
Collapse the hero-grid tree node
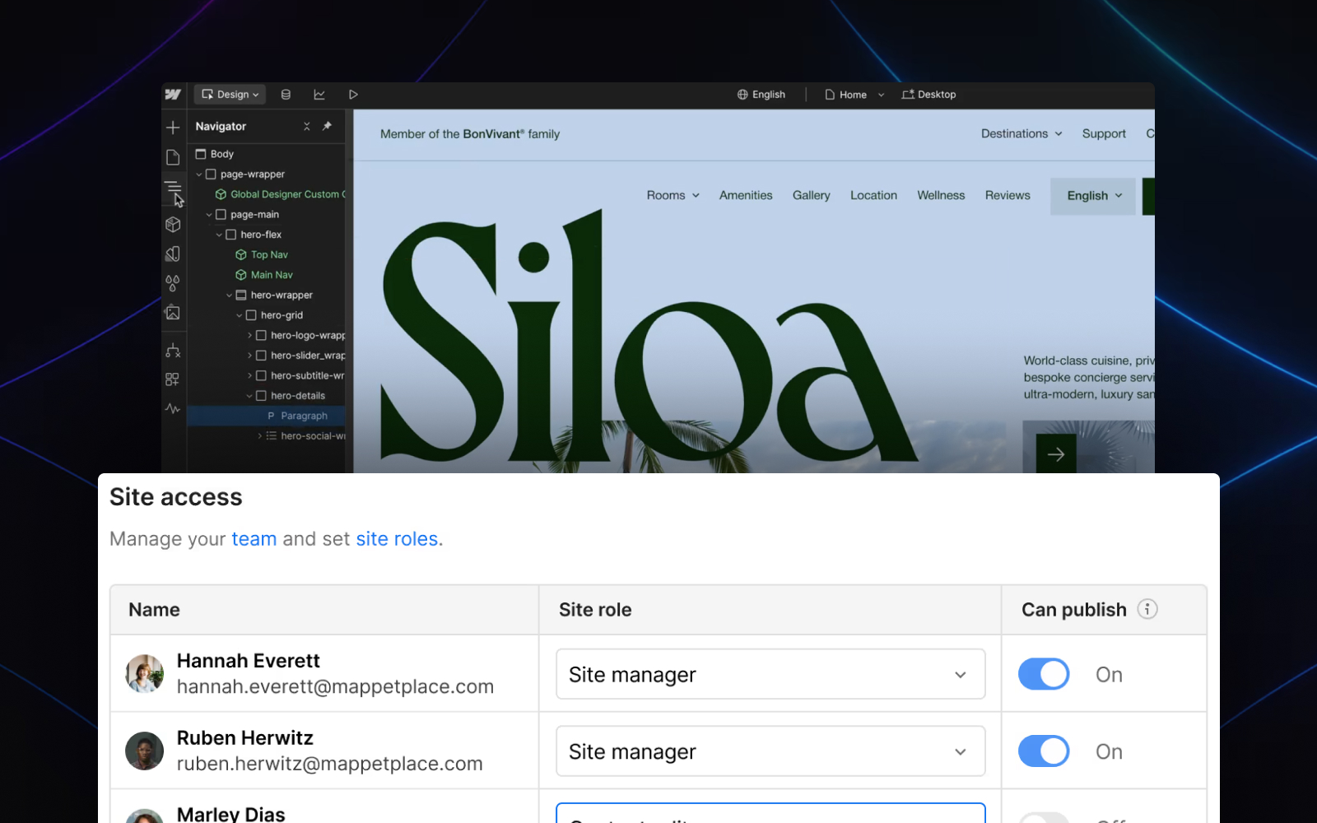[240, 315]
